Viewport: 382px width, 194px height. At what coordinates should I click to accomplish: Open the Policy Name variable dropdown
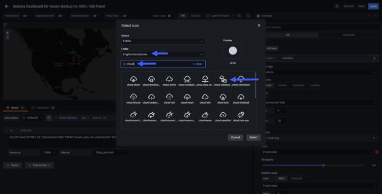tap(26, 16)
